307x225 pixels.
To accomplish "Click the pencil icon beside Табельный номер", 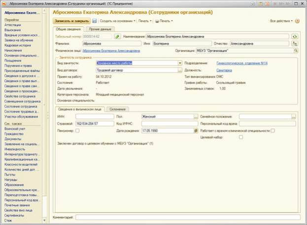I will [x=117, y=36].
